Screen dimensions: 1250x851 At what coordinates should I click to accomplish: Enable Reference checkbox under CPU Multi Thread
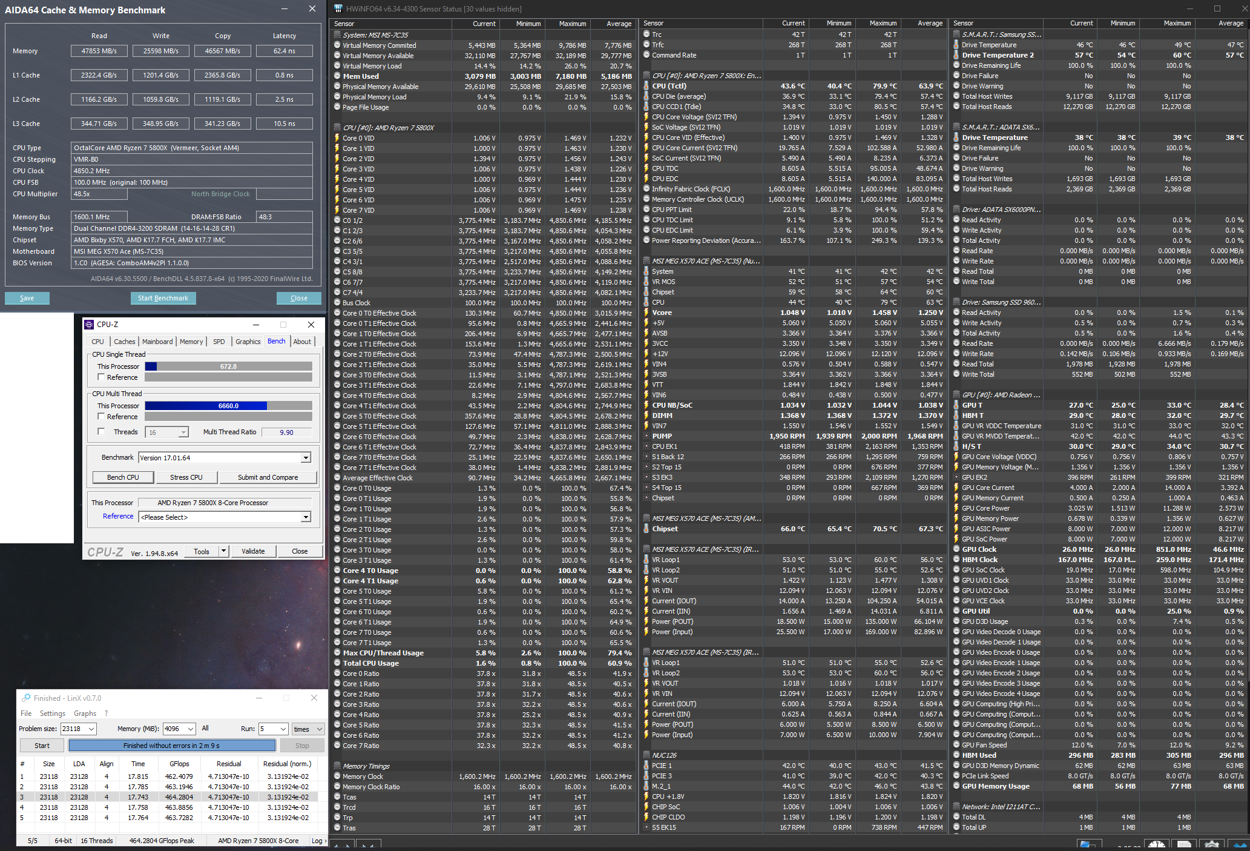(x=101, y=417)
